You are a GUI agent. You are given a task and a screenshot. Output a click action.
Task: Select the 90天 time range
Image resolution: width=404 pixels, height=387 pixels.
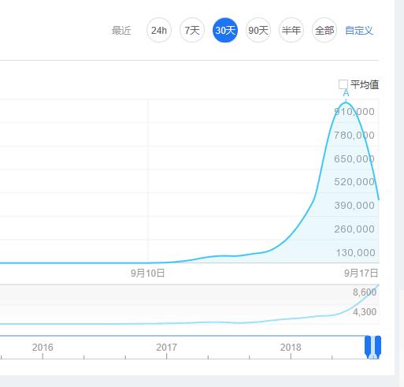258,30
